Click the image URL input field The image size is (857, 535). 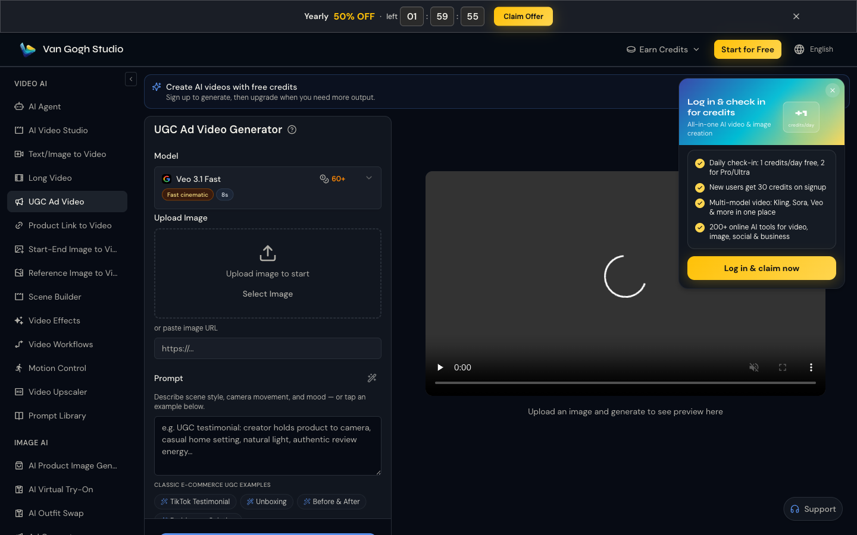(268, 348)
